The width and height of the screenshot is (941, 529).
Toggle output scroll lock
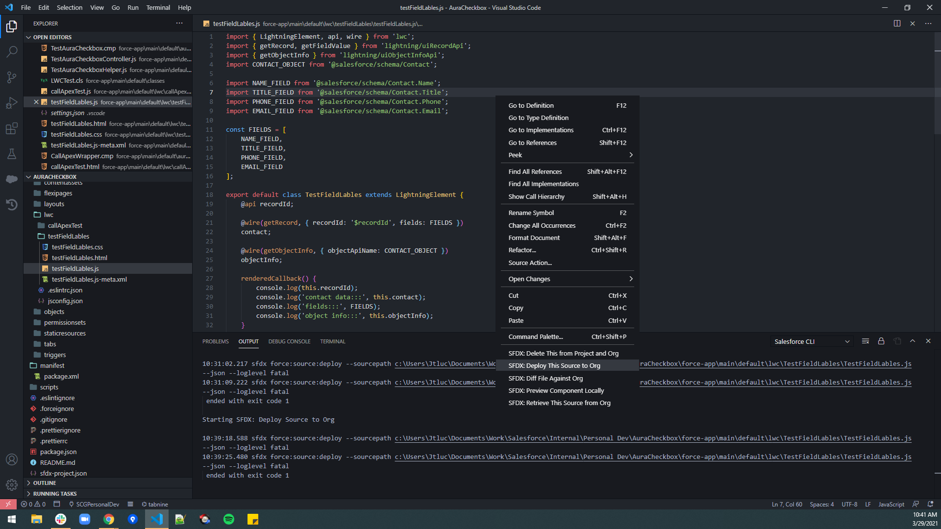(881, 341)
